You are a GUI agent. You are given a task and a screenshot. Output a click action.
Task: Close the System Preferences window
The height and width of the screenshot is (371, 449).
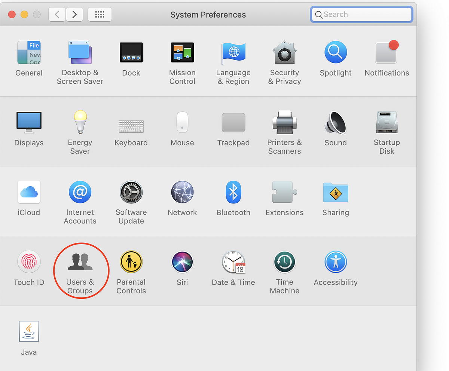pos(12,15)
